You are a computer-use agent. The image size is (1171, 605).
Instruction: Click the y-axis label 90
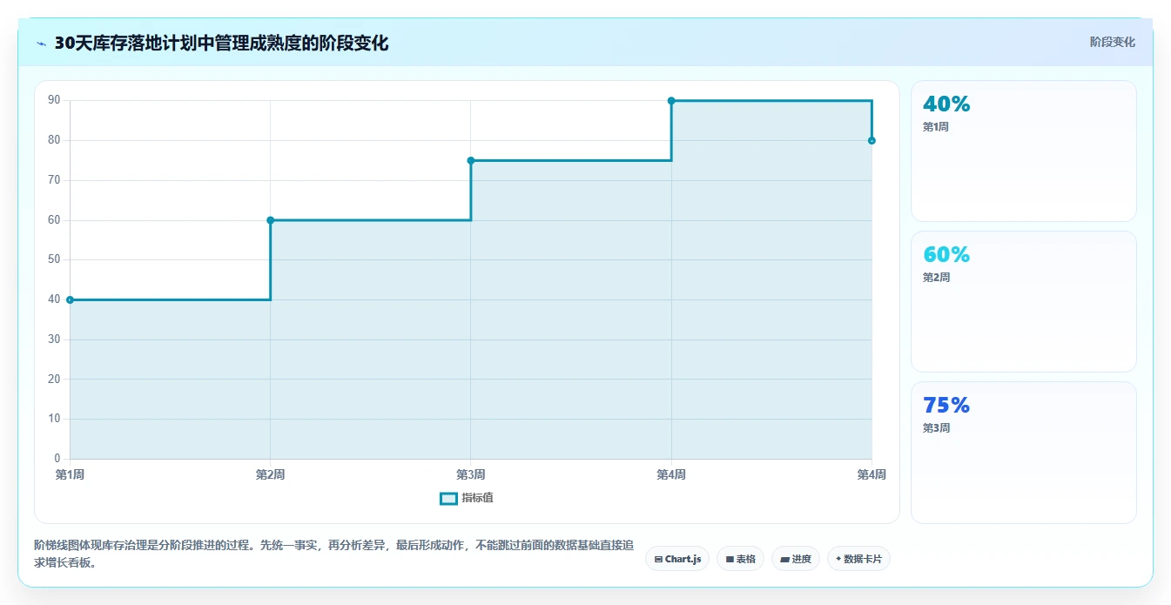[x=54, y=100]
